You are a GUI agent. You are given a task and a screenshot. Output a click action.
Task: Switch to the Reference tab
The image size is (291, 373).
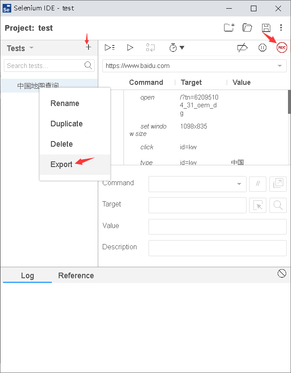pyautogui.click(x=76, y=276)
